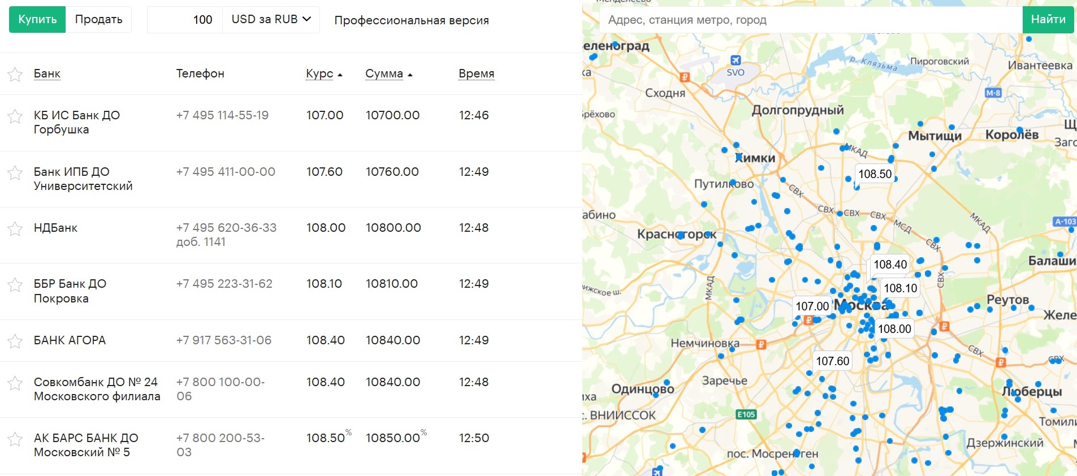Viewport: 1077px width, 476px height.
Task: Sort the list by Банк column header
Action: pos(47,73)
